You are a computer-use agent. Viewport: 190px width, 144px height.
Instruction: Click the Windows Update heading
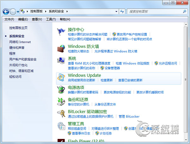[84, 75]
